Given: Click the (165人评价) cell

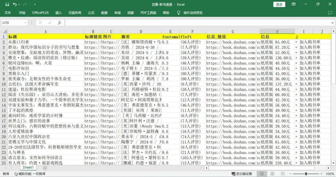Looking at the screenshot, I should click(193, 158).
